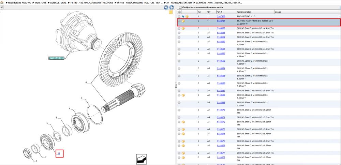Open part number 5148557 link
Image resolution: width=341 pixels, height=165 pixels.
[221, 28]
